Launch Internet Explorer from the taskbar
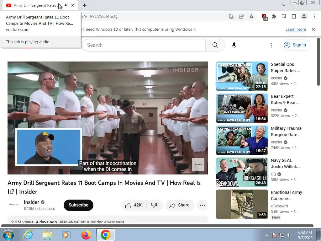The width and height of the screenshot is (321, 241). [x=28, y=235]
